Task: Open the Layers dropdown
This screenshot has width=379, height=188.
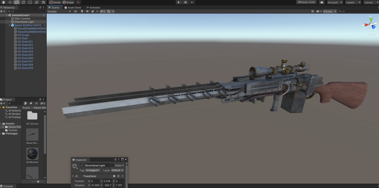Action: [353, 2]
